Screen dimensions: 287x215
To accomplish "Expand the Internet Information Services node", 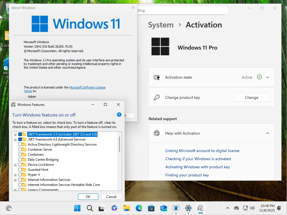I will [x=15, y=180].
